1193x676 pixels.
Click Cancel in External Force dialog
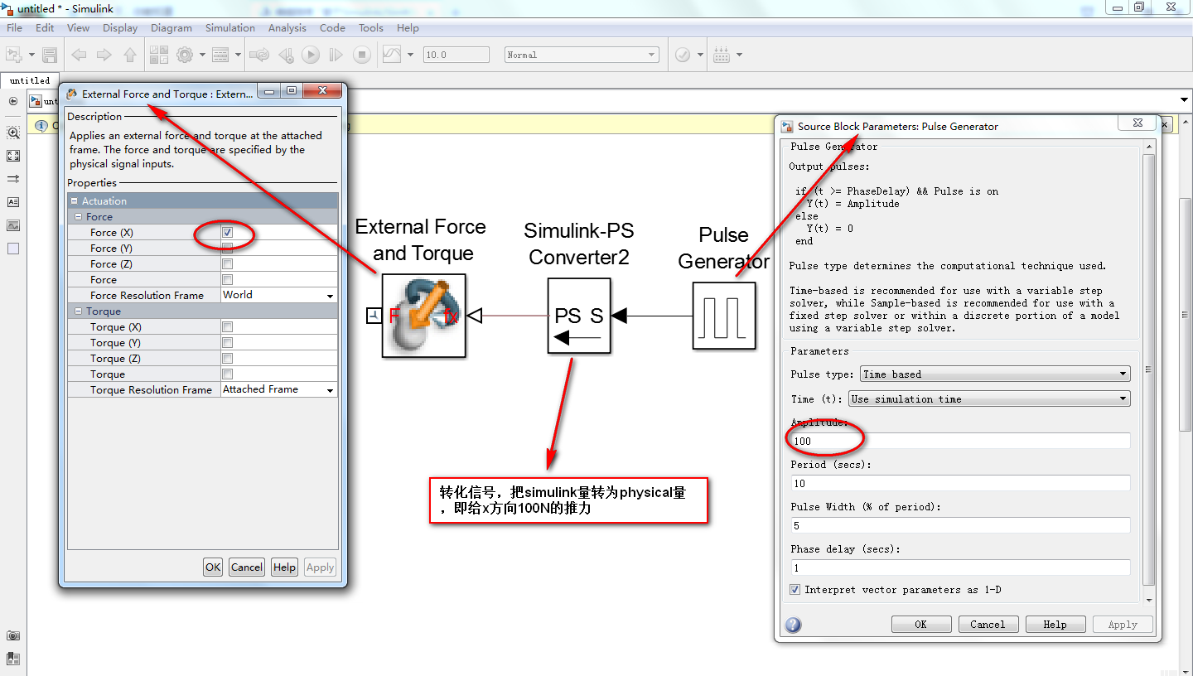(x=247, y=567)
